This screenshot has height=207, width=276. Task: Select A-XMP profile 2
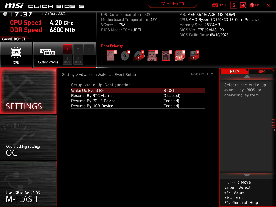78,49
